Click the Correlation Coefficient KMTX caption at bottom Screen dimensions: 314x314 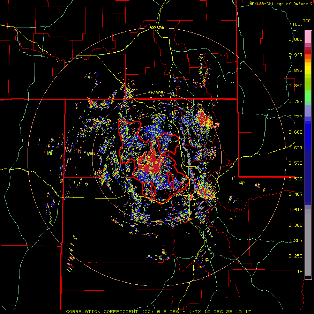pyautogui.click(x=158, y=312)
